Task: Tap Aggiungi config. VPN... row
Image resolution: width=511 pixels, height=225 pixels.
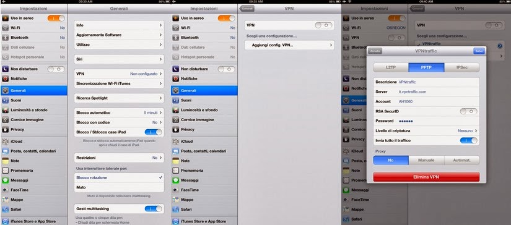Action: point(289,45)
